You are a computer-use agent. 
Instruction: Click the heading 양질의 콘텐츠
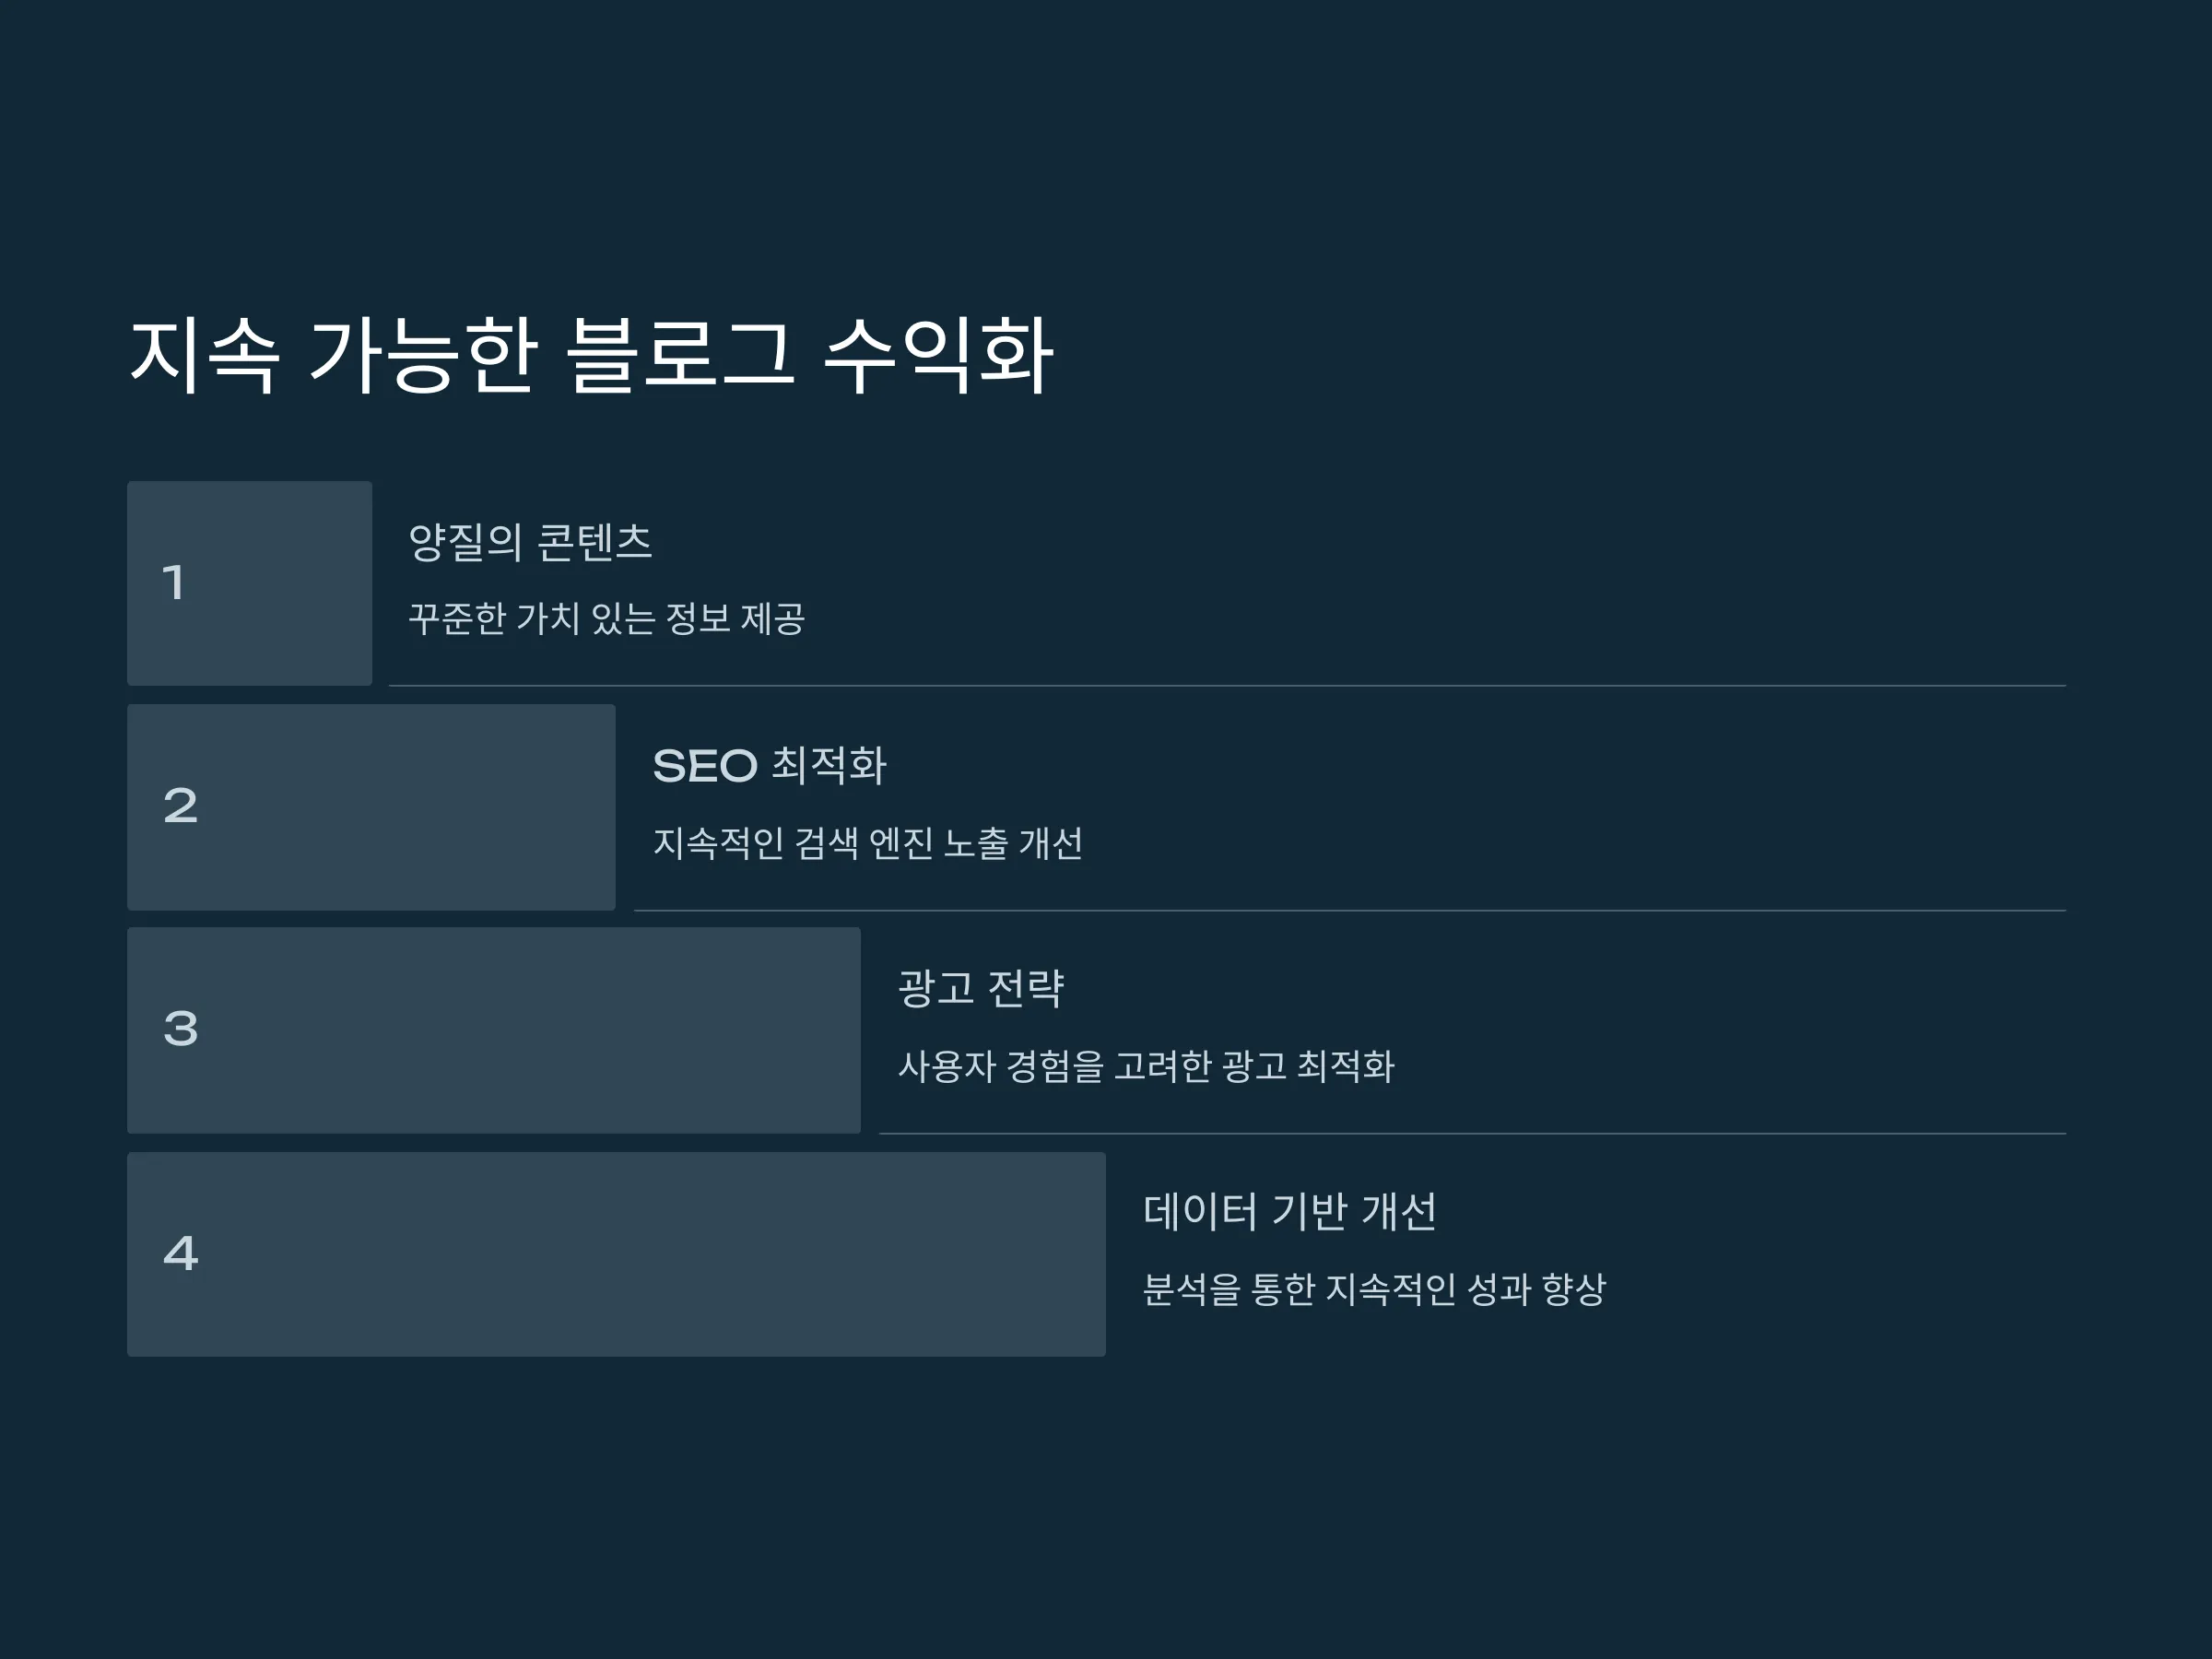pyautogui.click(x=530, y=542)
